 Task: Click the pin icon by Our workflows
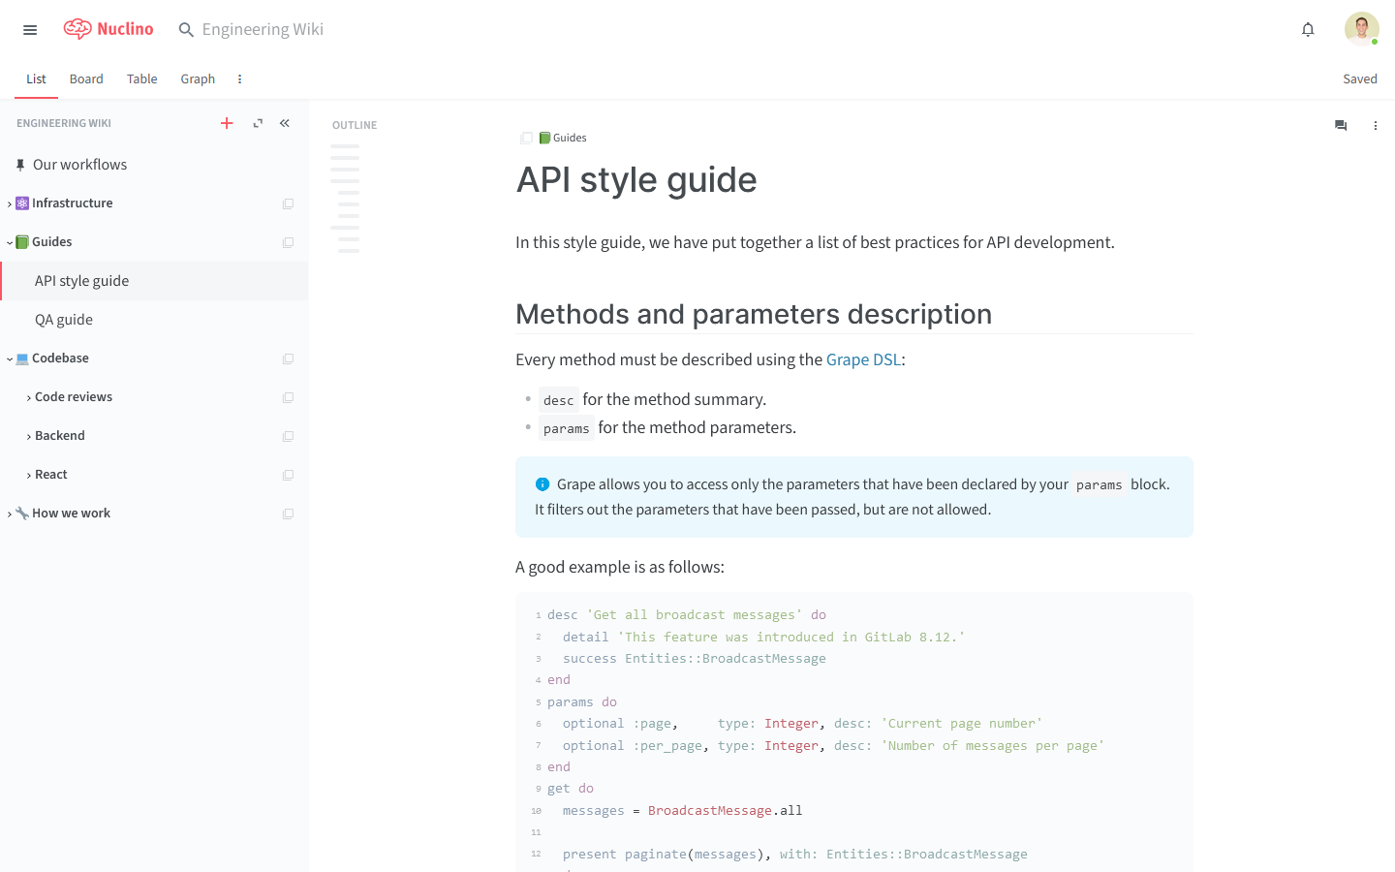click(20, 165)
